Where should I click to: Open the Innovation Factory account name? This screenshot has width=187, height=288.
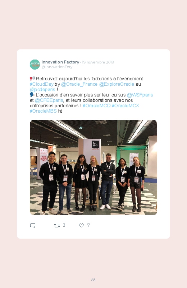[60, 62]
